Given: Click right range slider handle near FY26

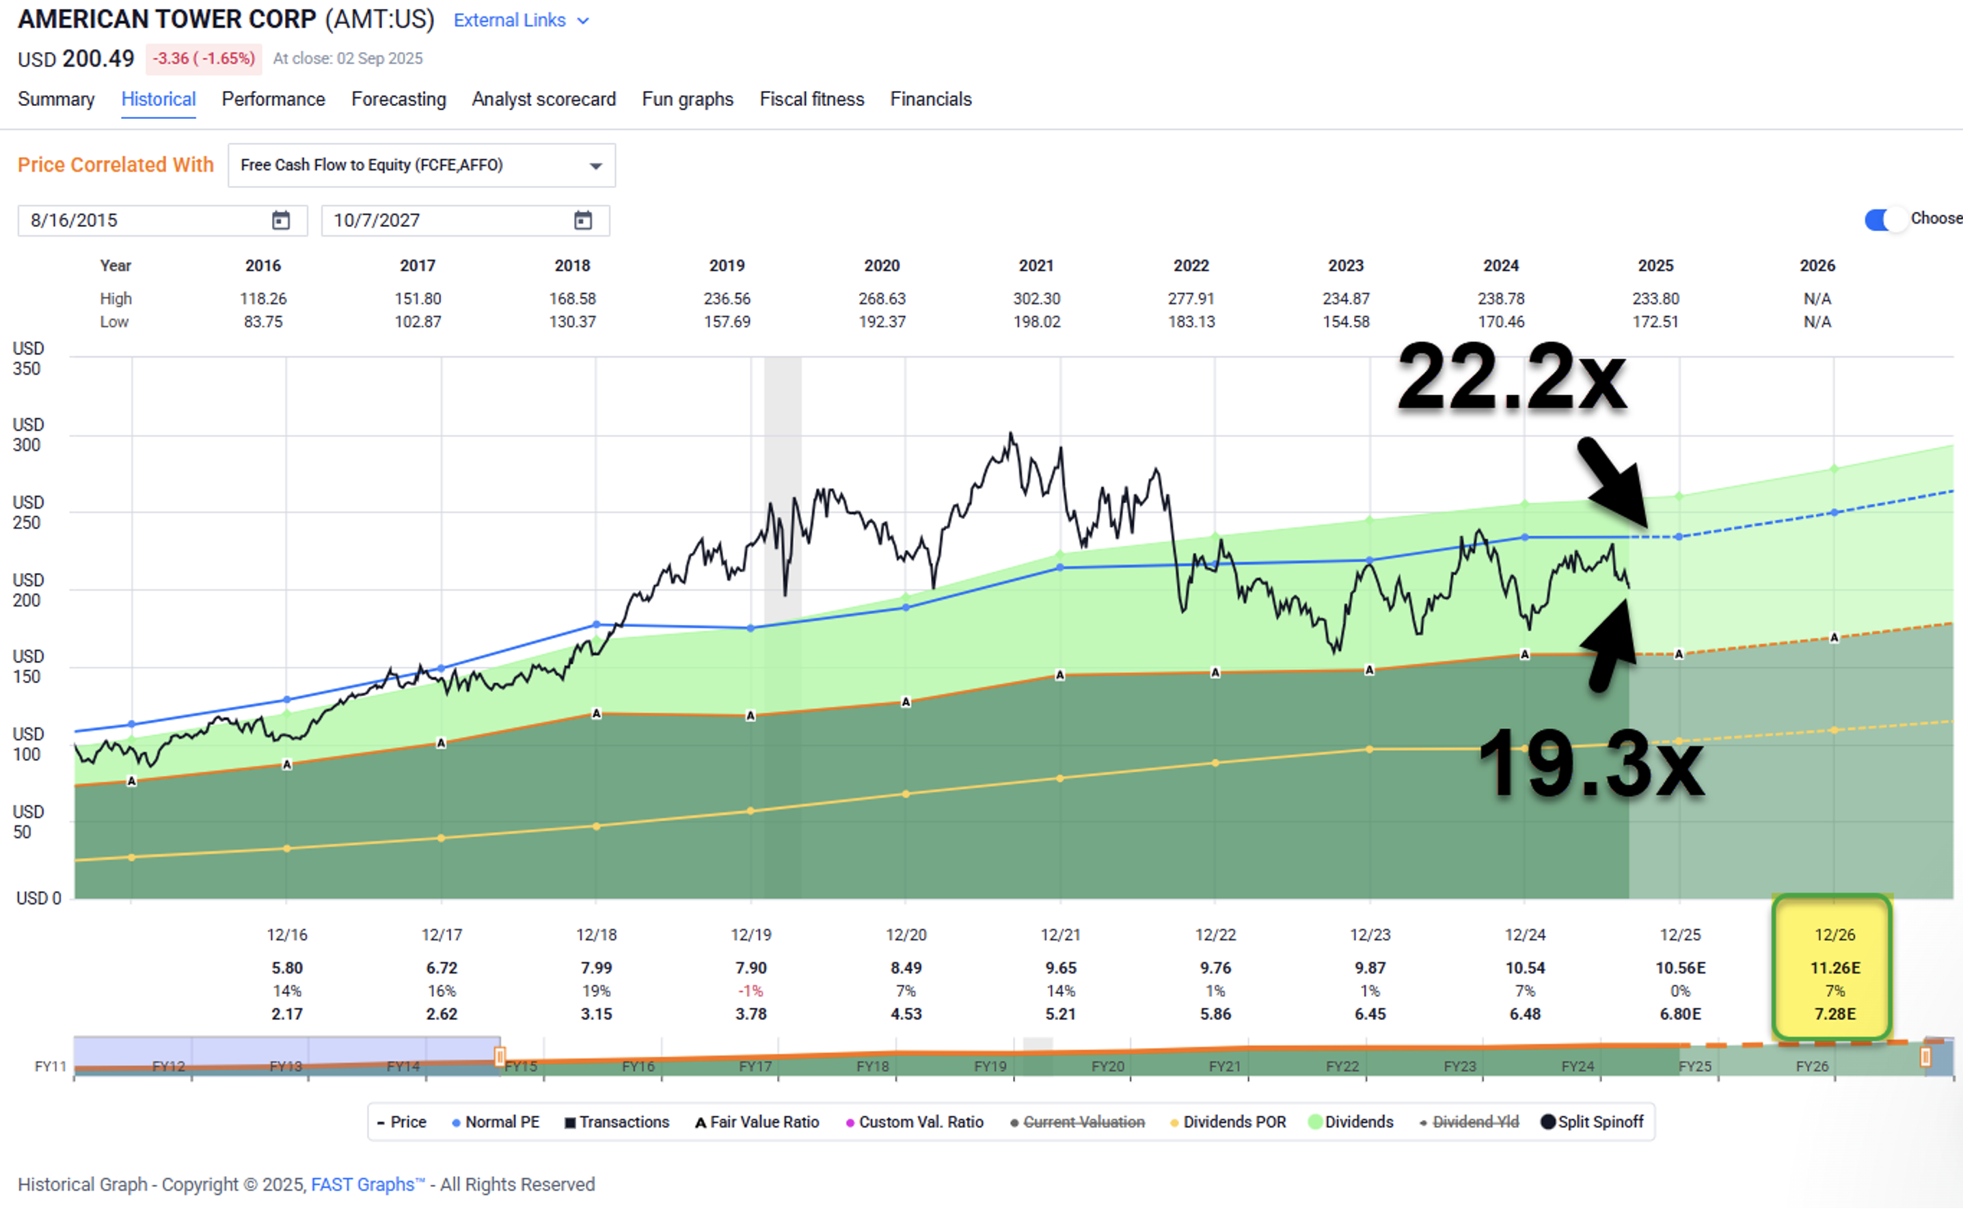Looking at the screenshot, I should pos(1925,1056).
